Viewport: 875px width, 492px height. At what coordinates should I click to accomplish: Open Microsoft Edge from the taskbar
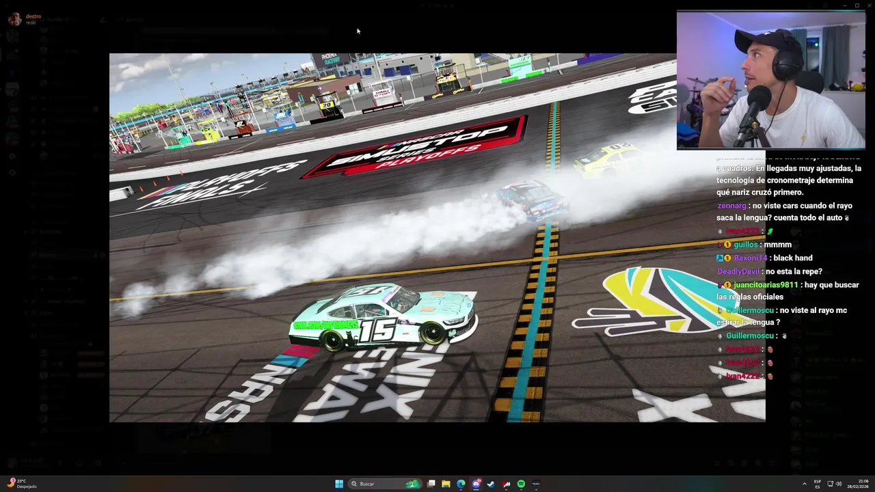point(461,484)
